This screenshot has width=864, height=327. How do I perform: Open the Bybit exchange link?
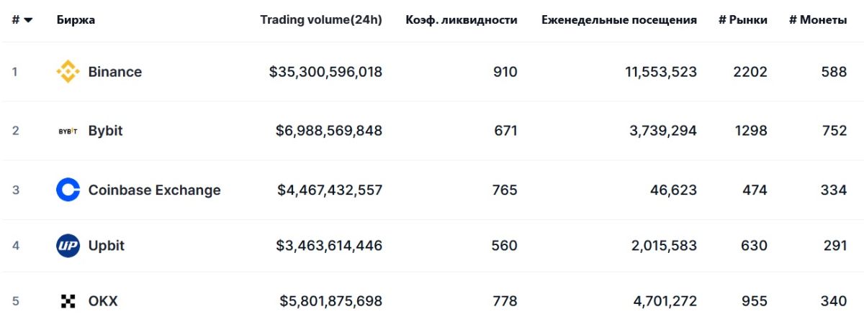coord(105,131)
